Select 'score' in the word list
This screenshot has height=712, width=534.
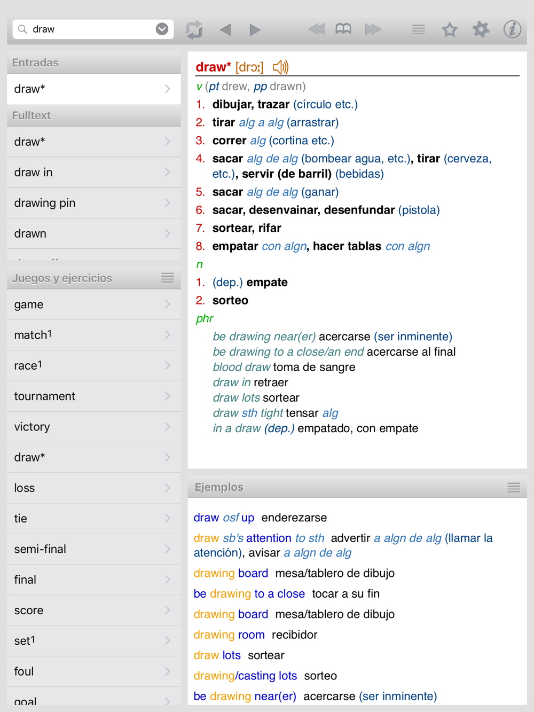click(94, 610)
